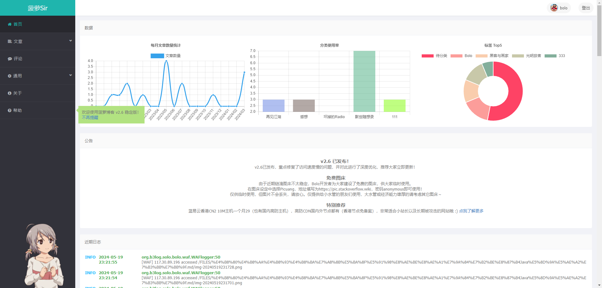Viewport: 602px width, 288px height.
Task: Expand the 文章 menu chevron
Action: 71,41
